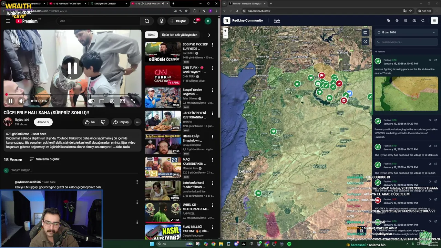Open 'JAHREIN'IN YENİ RESTORANINA' video title
Screen dimensions: 441x248
click(194, 115)
